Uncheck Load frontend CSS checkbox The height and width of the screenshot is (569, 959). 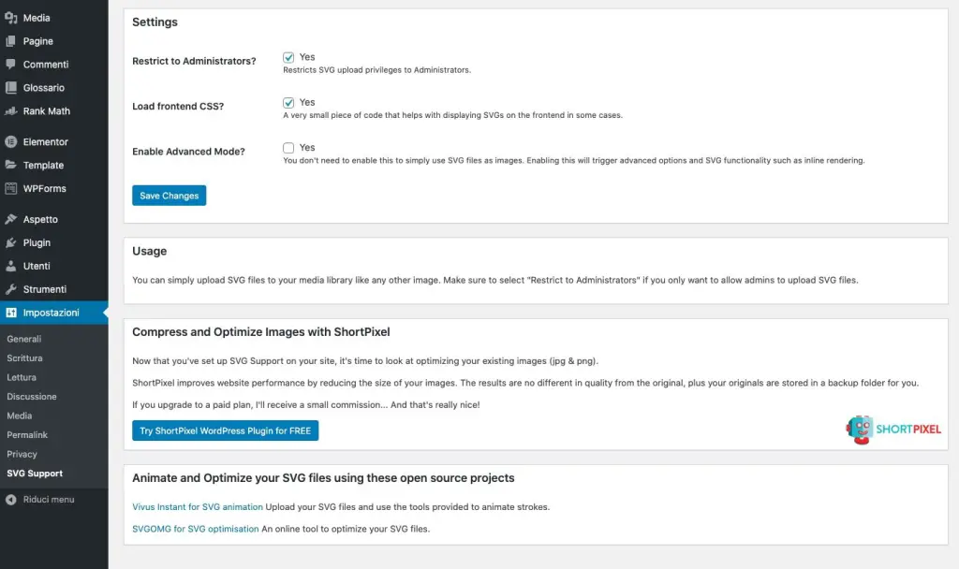288,103
